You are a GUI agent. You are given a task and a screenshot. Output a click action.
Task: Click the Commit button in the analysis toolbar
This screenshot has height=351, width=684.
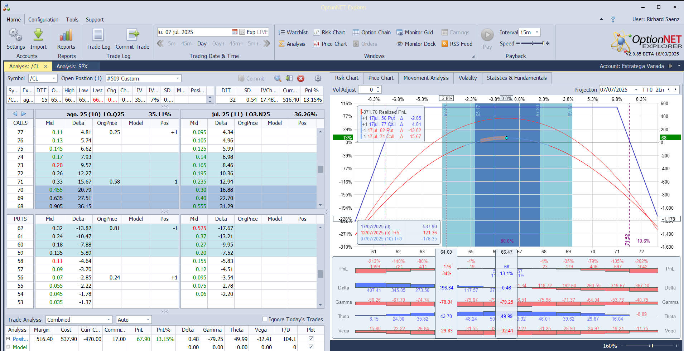click(251, 78)
